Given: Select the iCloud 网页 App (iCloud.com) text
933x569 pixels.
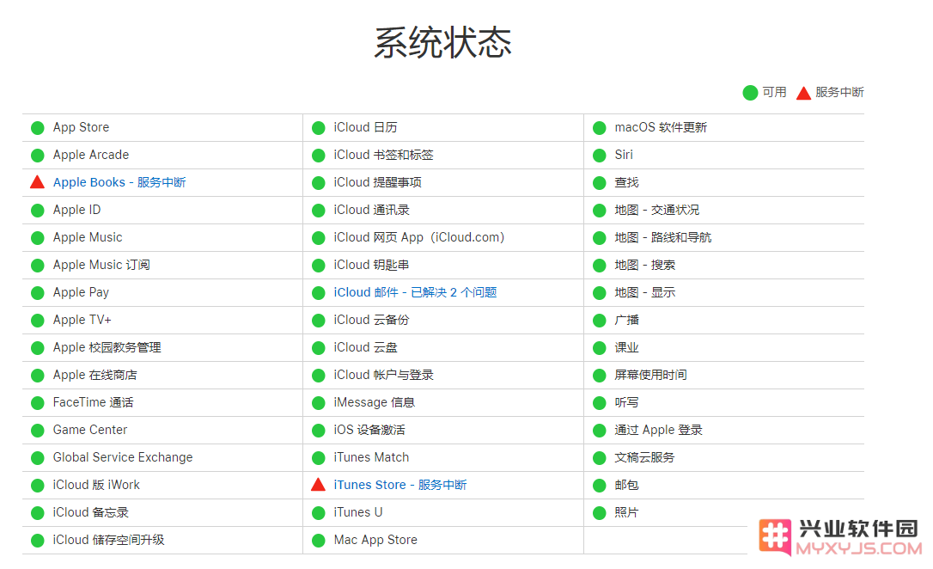Looking at the screenshot, I should point(419,237).
